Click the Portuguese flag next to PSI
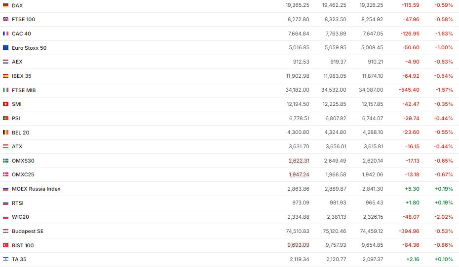Viewport: 459px width, 267px height. tap(5, 118)
